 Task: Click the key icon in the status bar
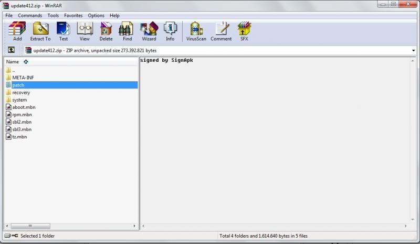pyautogui.click(x=15, y=236)
